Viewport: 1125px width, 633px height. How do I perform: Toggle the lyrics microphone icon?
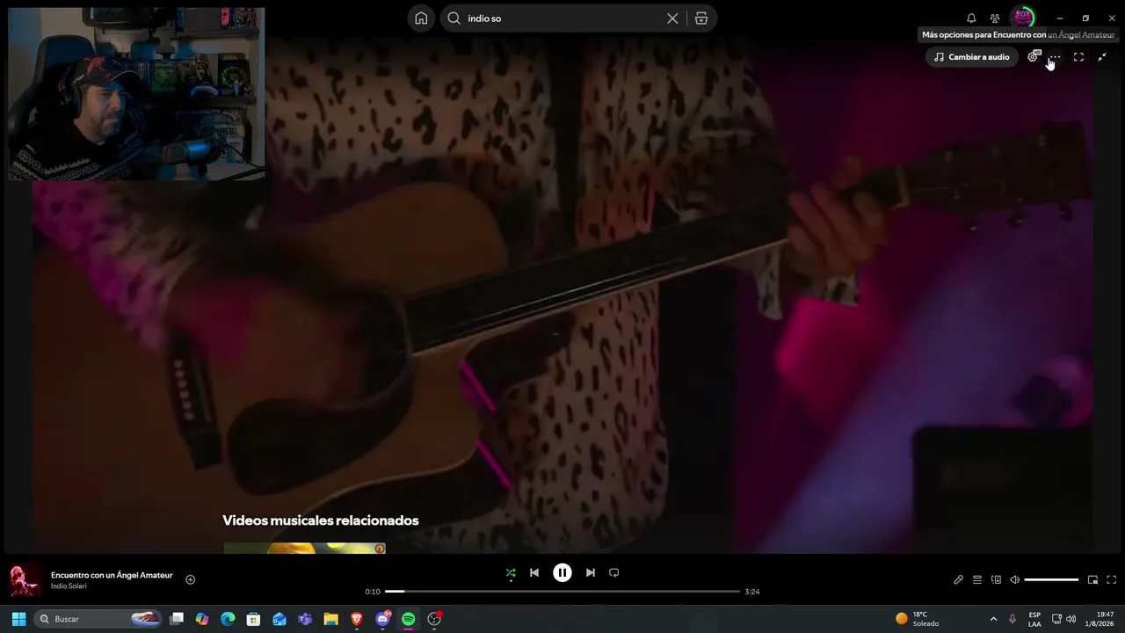959,580
